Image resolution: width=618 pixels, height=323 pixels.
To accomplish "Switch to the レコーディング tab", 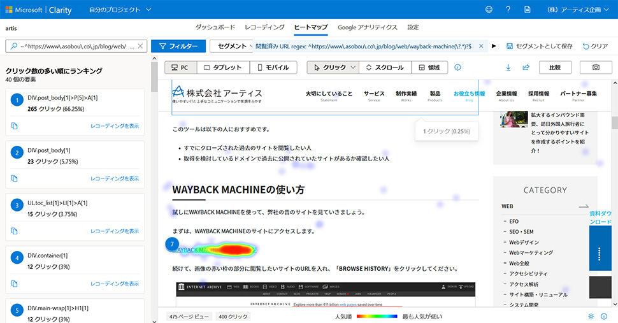I will (x=264, y=27).
